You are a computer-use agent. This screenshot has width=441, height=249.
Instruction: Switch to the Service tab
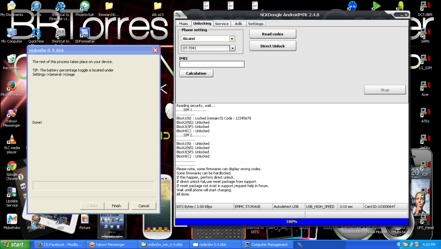pos(222,24)
